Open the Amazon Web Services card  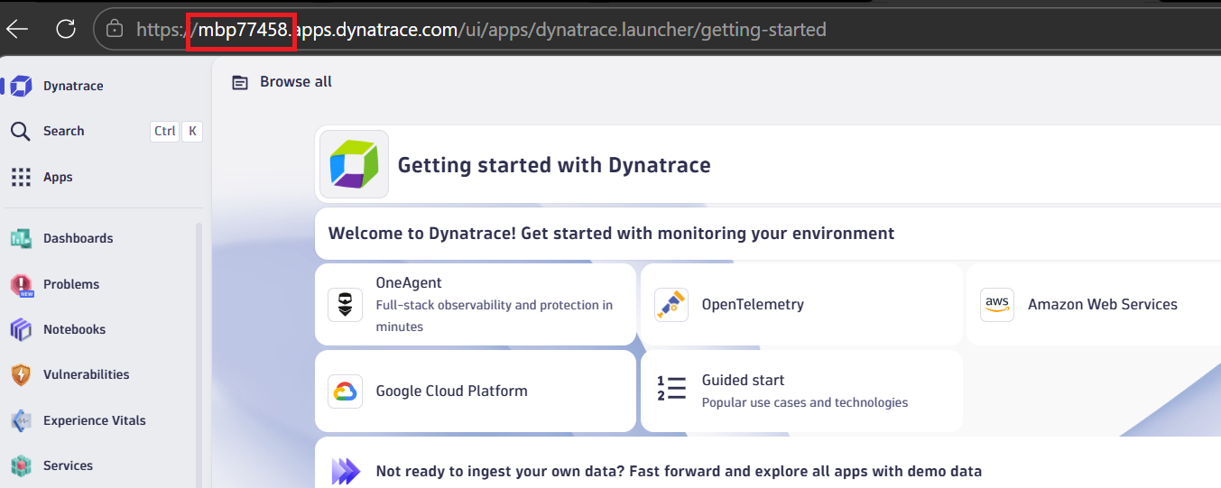click(x=1094, y=304)
